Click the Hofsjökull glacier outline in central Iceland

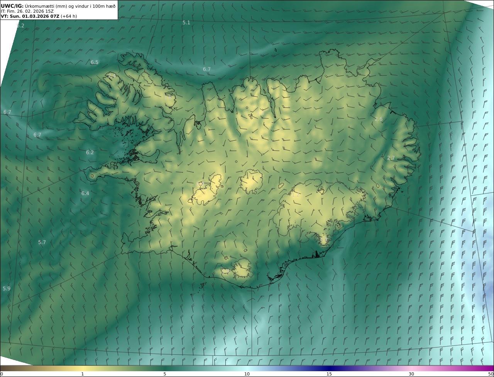[251, 182]
